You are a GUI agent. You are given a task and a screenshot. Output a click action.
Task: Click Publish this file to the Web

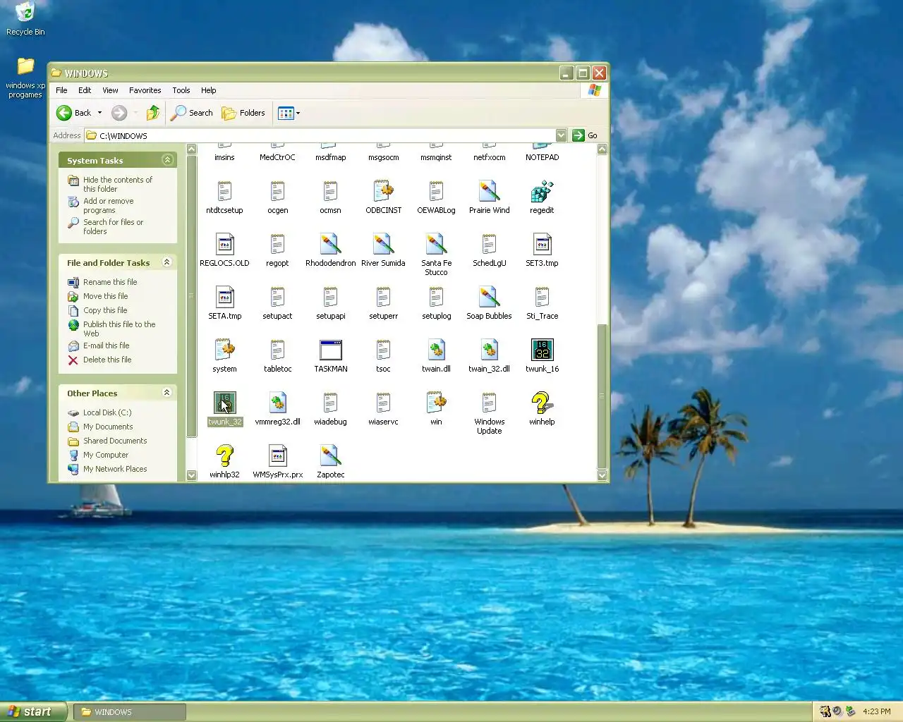click(119, 329)
